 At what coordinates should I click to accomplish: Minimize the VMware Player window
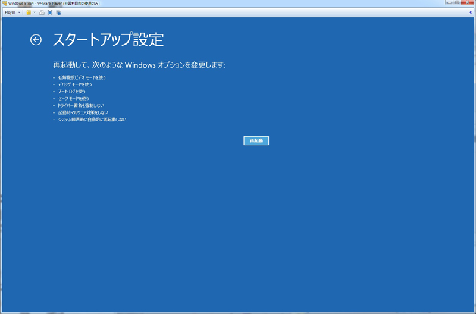[x=449, y=2]
